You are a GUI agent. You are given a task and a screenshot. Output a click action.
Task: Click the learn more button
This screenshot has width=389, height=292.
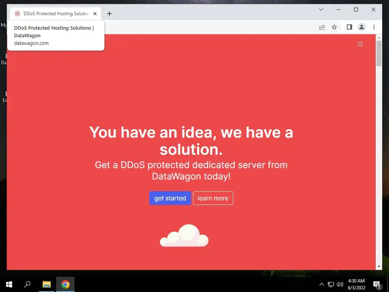pos(213,198)
